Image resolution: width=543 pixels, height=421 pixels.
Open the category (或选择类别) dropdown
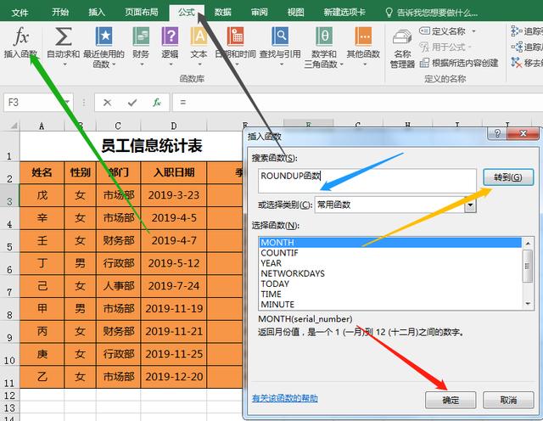(470, 205)
